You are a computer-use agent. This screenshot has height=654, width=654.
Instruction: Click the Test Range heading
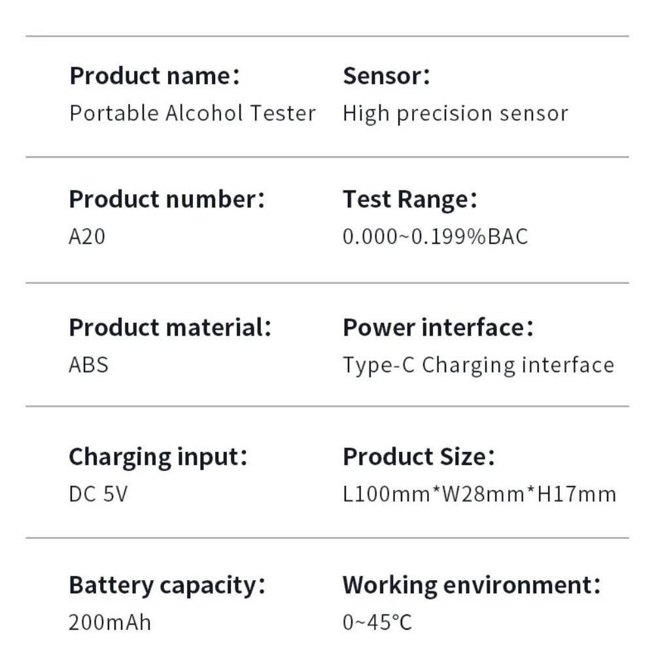pos(410,199)
